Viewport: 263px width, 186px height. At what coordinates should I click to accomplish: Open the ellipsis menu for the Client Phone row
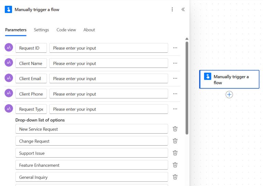click(175, 94)
